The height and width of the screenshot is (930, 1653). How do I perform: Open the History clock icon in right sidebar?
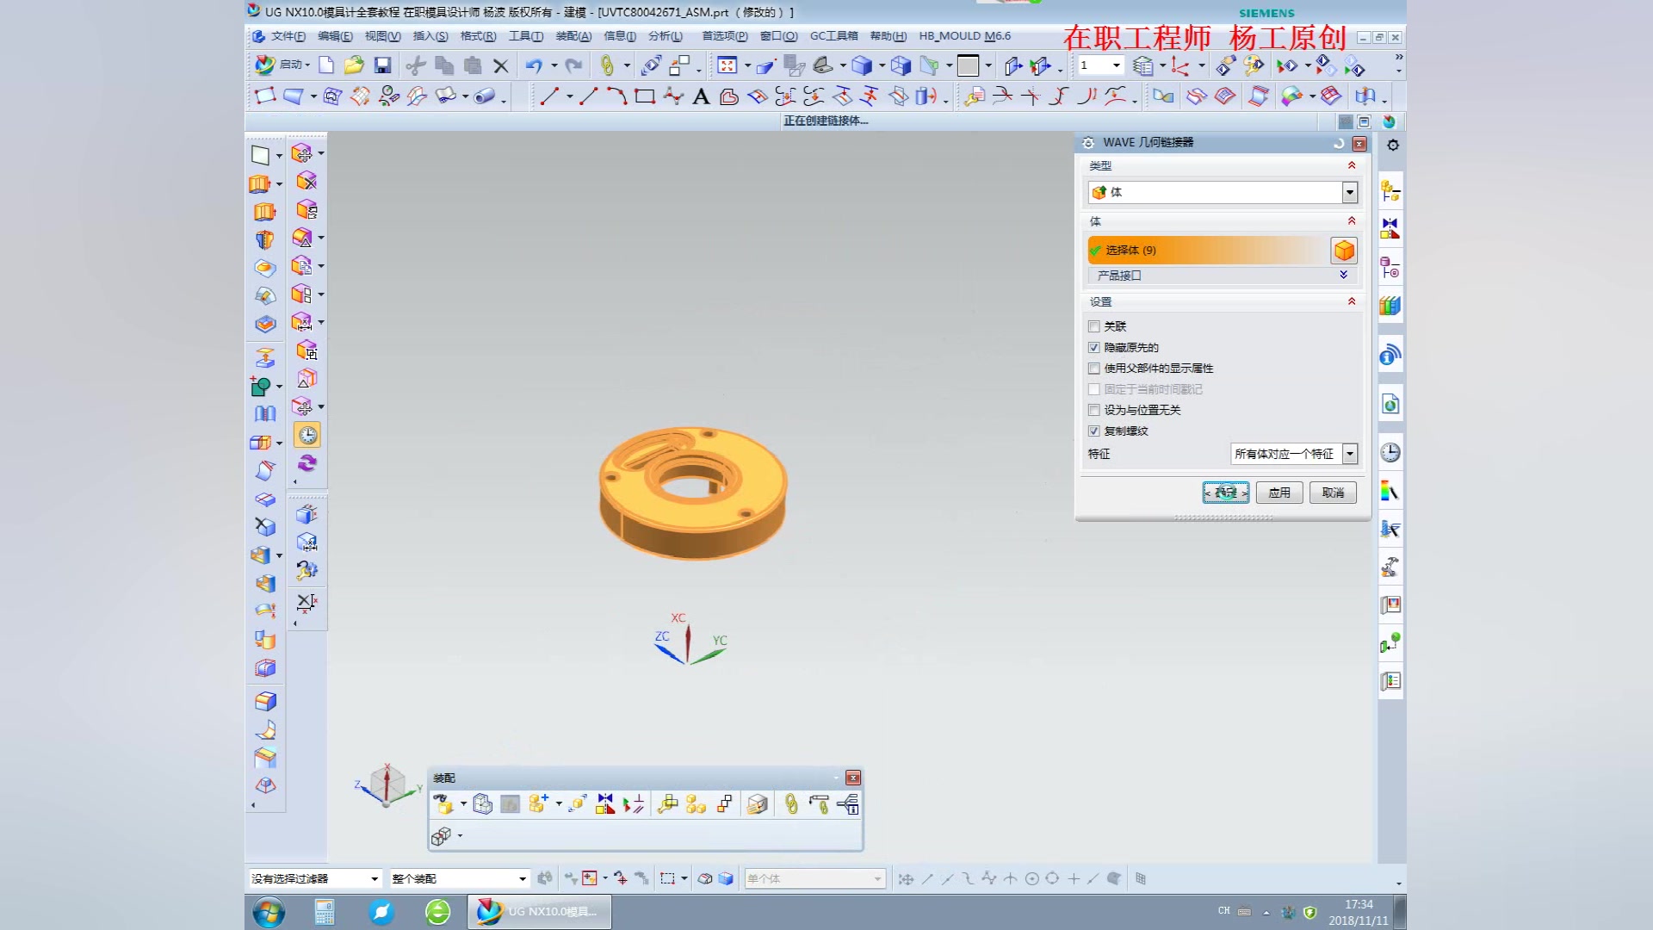point(1390,453)
